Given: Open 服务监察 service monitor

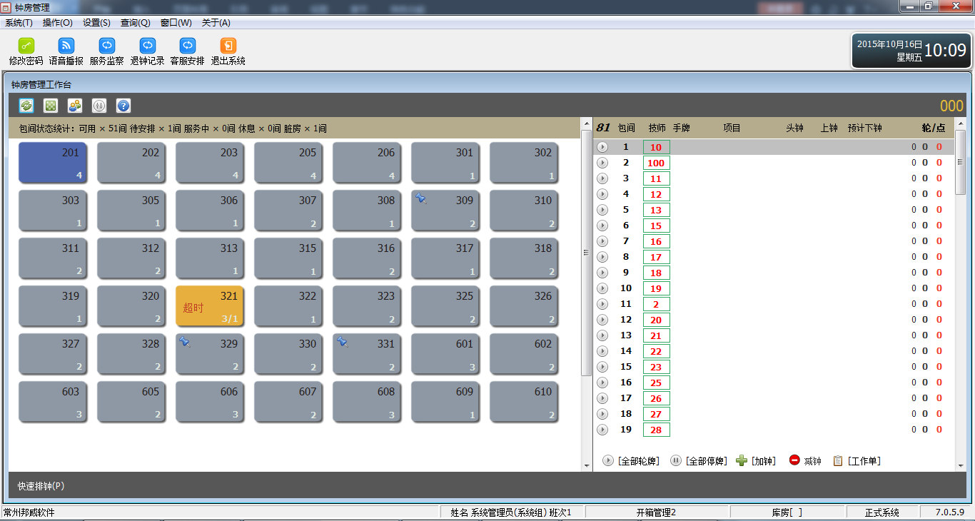Looking at the screenshot, I should coord(106,46).
